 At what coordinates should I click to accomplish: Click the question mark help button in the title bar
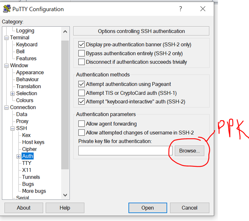click(181, 9)
